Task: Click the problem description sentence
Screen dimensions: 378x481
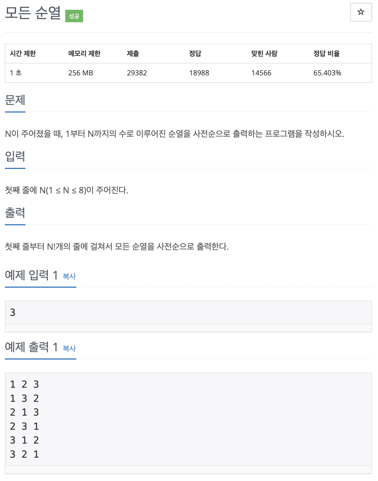Action: point(175,134)
